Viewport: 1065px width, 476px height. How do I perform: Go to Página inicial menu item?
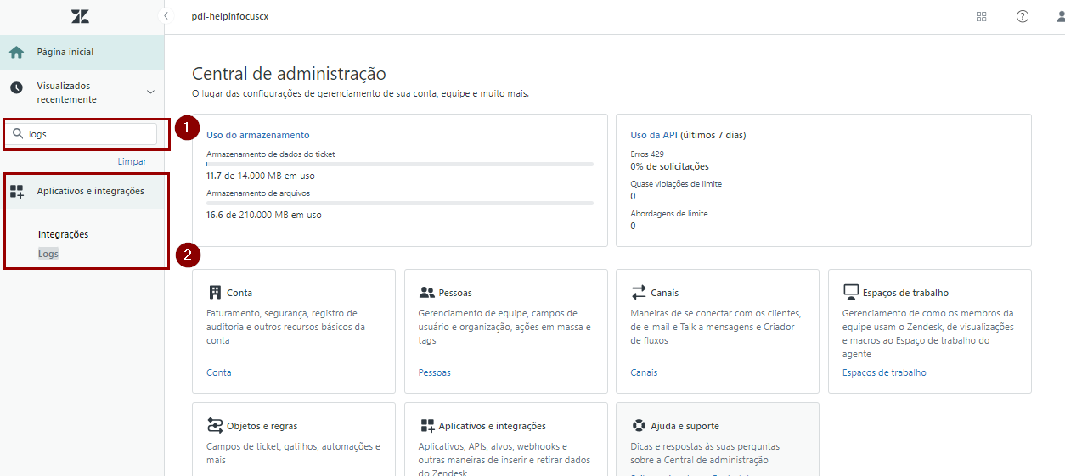(x=65, y=53)
